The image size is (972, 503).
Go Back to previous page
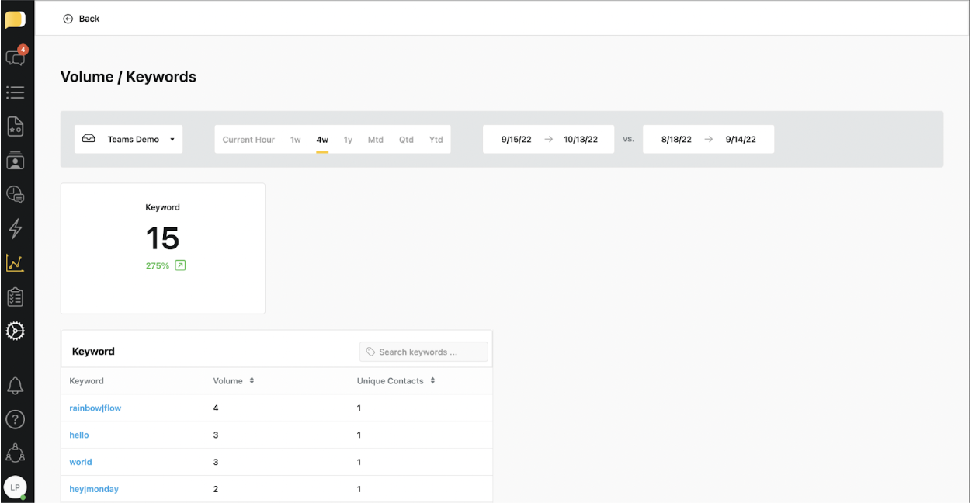click(82, 19)
